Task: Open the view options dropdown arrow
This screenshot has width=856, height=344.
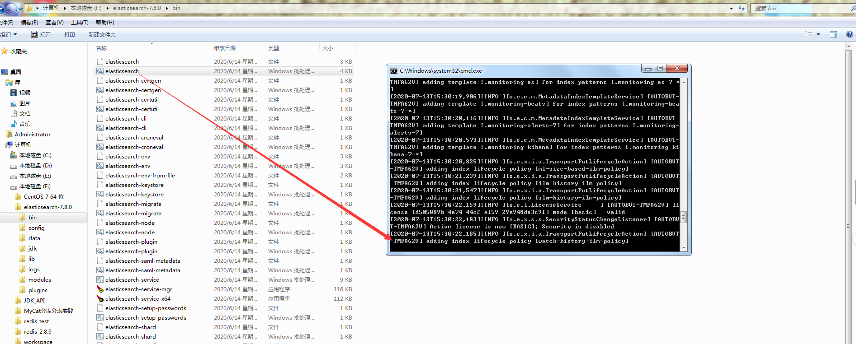Action: [x=818, y=34]
